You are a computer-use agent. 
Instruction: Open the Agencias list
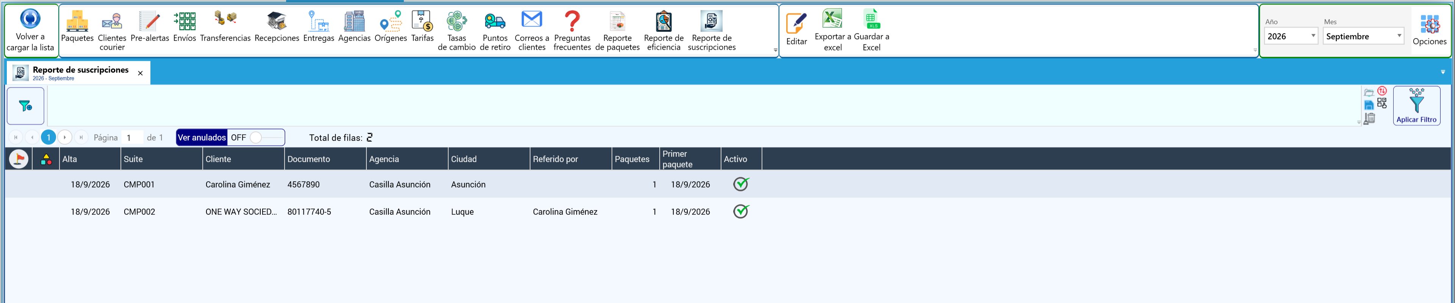[x=354, y=27]
